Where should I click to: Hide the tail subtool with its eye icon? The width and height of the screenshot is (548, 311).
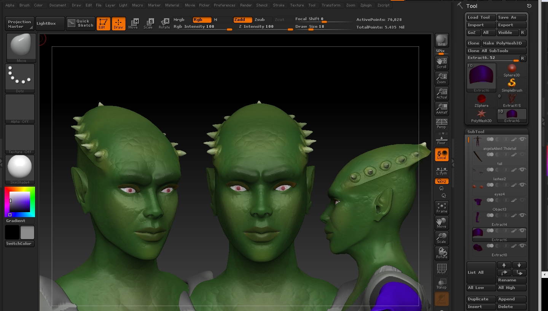pyautogui.click(x=522, y=154)
